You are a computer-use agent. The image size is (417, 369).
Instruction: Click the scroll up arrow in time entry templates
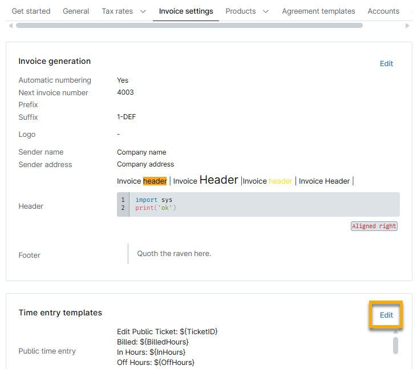coord(395,331)
